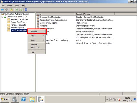Click the Action Center flag tray icon
Screen dimensions: 137x103
coord(111,99)
